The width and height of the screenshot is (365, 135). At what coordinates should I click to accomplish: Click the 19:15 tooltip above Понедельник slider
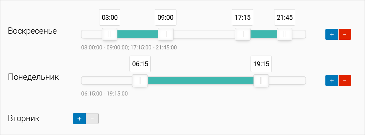coord(261,64)
